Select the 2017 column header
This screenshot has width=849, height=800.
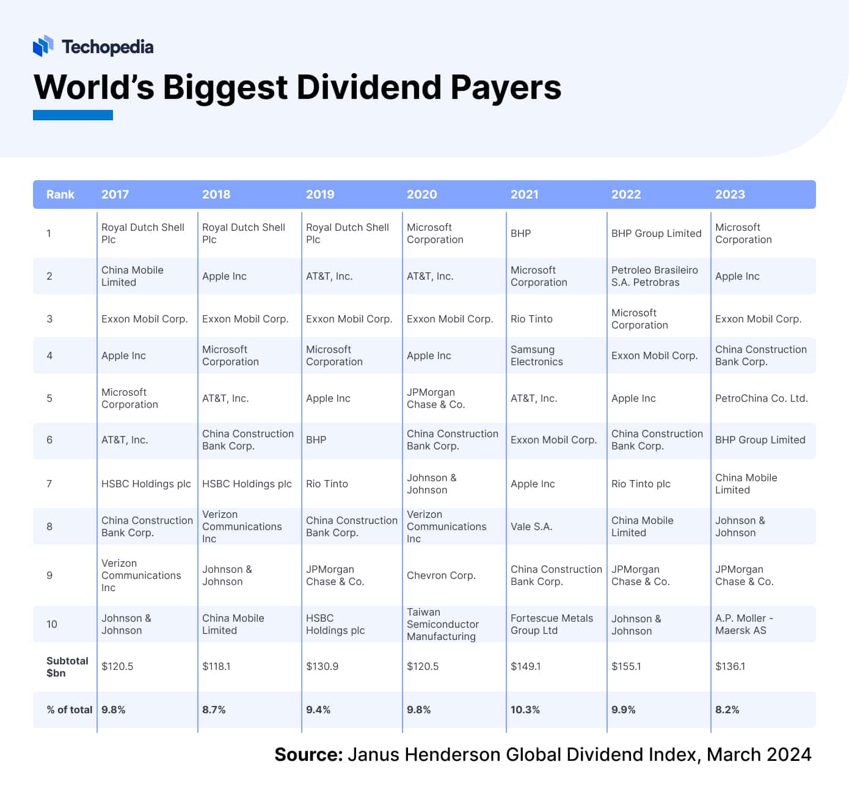[115, 194]
